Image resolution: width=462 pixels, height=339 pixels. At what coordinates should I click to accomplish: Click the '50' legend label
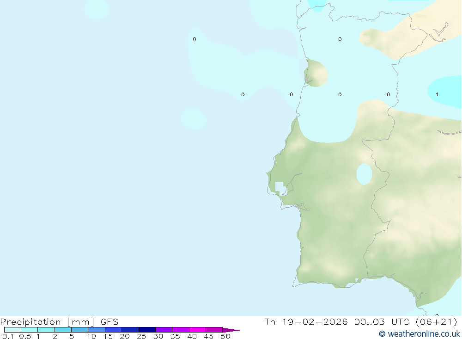click(x=225, y=336)
